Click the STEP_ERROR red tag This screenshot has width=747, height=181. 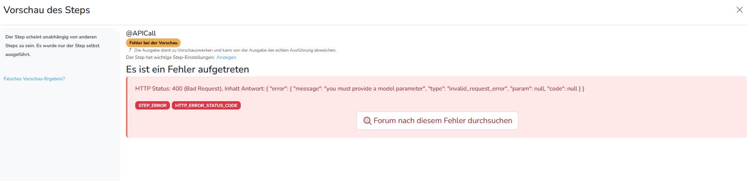(152, 106)
